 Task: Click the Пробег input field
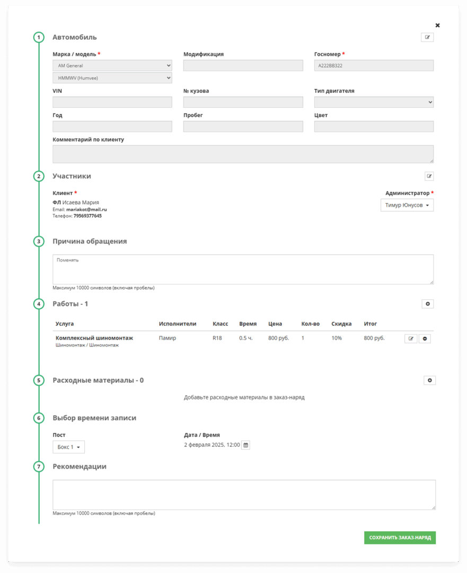243,126
